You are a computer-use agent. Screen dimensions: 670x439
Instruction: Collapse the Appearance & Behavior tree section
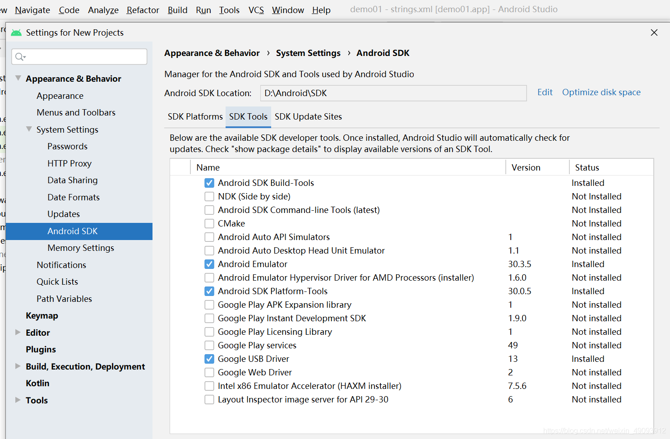18,78
